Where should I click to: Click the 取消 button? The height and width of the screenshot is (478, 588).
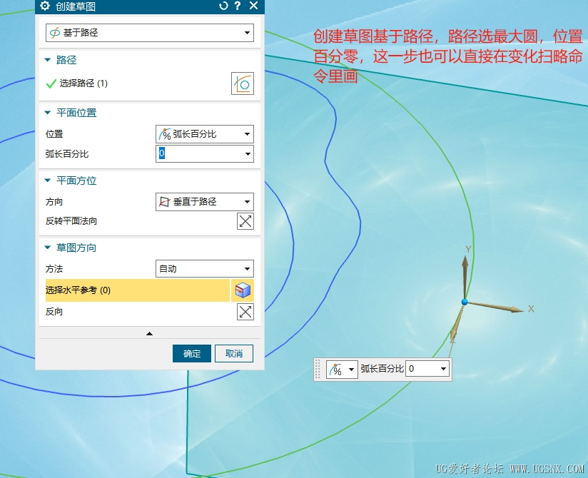pyautogui.click(x=234, y=354)
